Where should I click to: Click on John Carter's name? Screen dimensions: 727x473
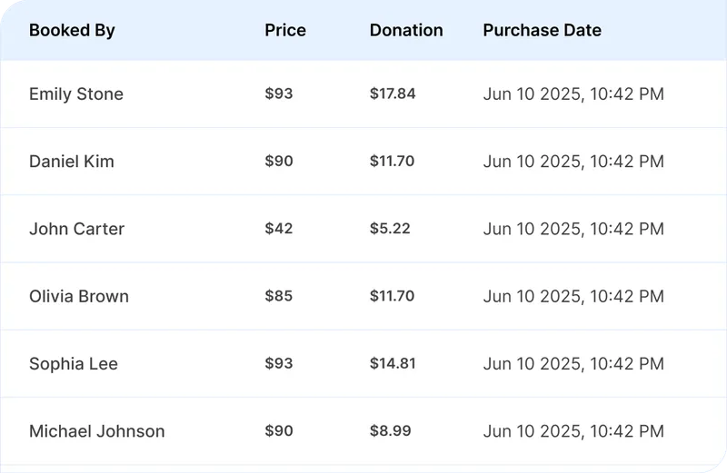tap(76, 229)
